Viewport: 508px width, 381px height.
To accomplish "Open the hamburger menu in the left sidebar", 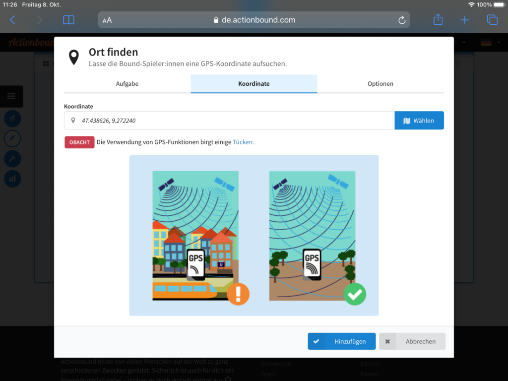I will (x=11, y=96).
